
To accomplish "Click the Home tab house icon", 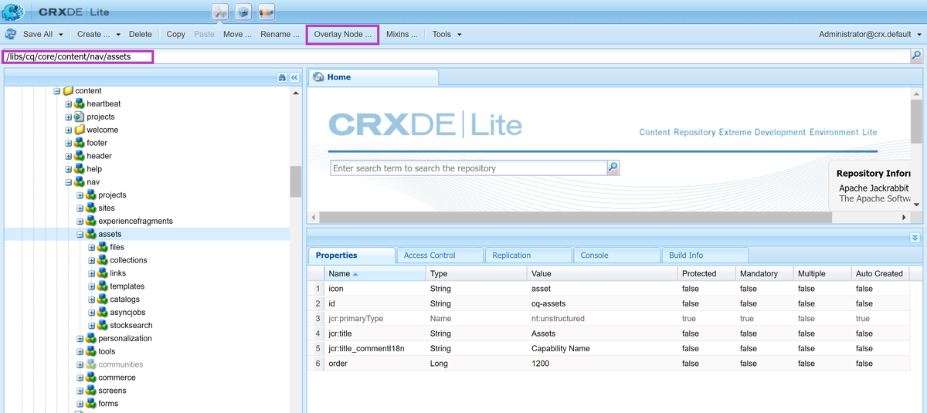I will click(318, 77).
